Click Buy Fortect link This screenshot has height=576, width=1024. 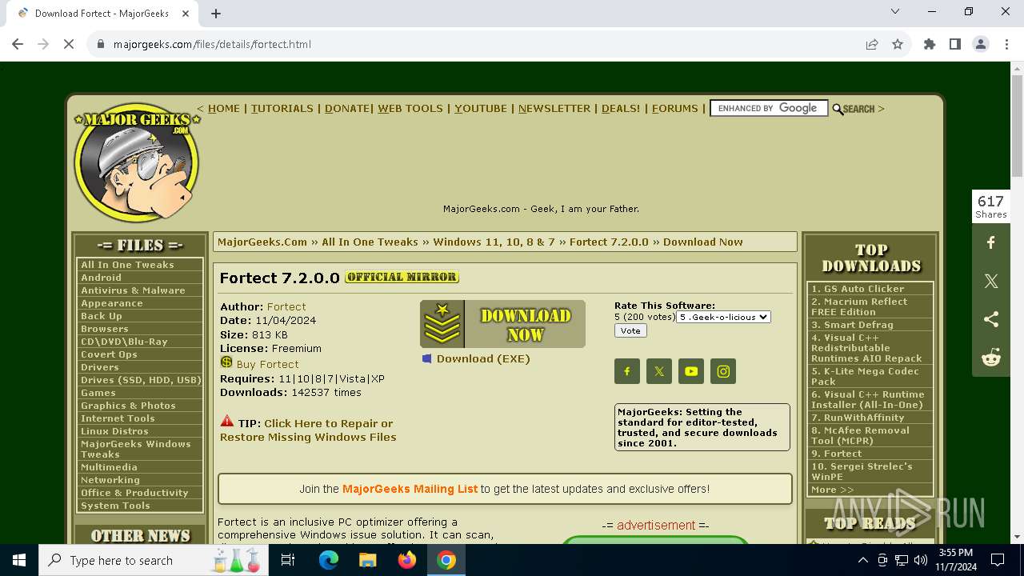(x=267, y=364)
